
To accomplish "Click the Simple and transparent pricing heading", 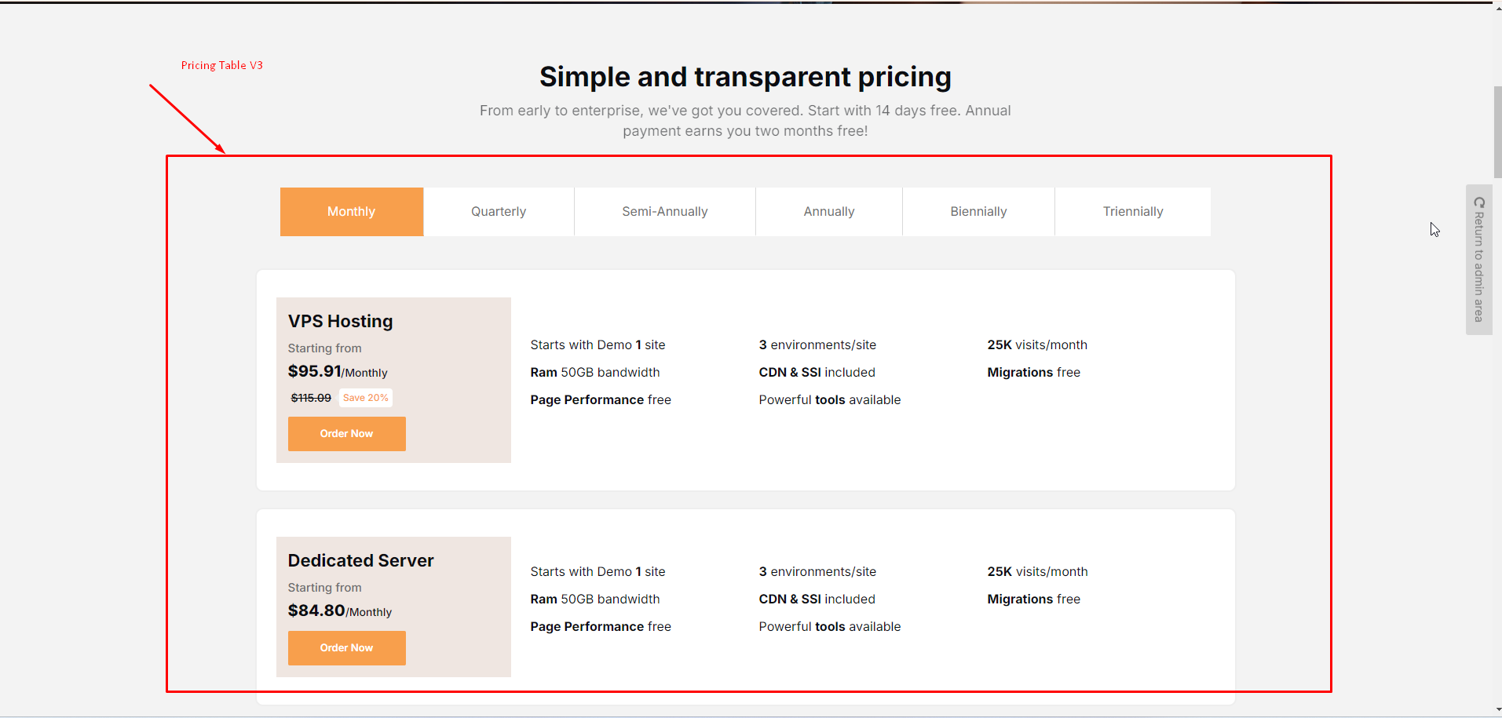I will 745,77.
